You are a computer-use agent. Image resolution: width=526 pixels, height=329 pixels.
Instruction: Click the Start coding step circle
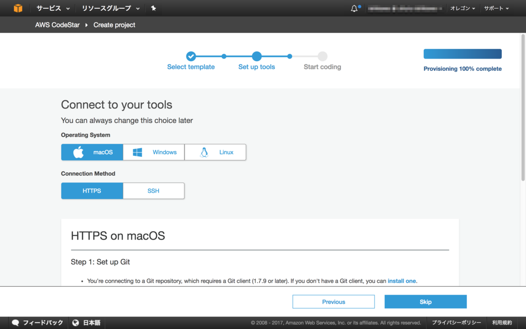(323, 56)
